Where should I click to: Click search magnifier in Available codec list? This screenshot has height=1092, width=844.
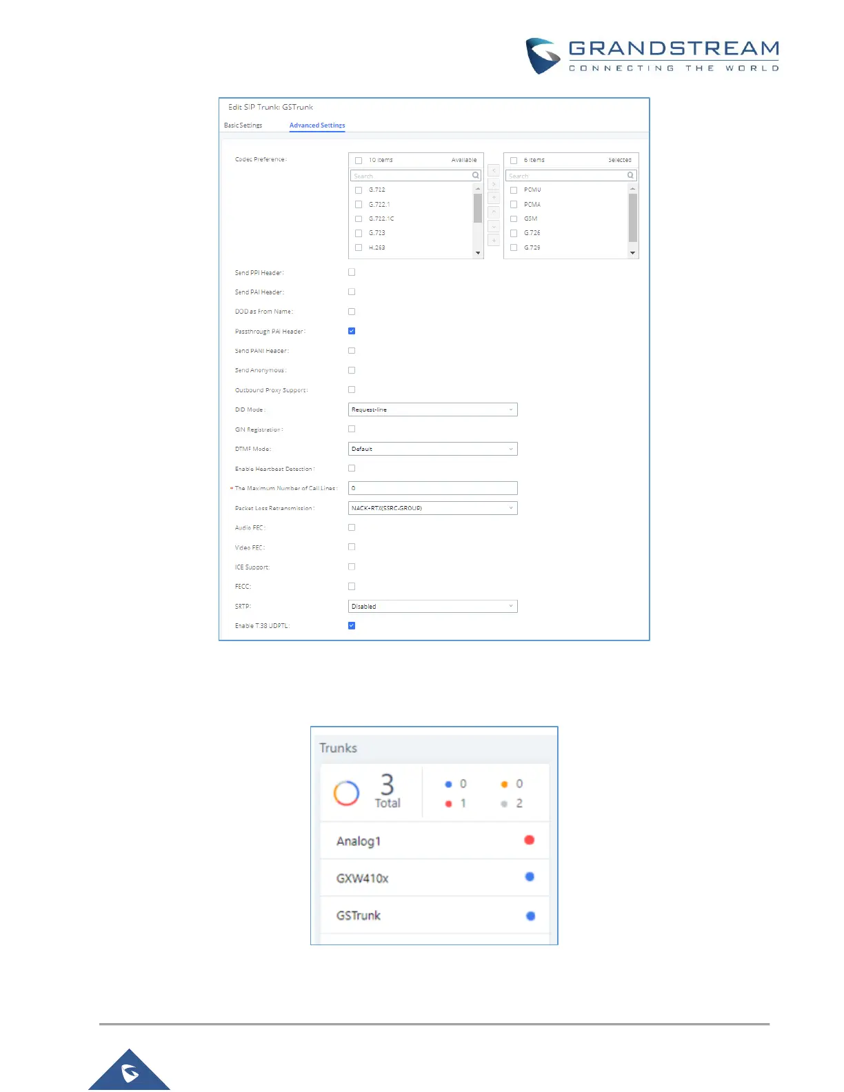[475, 176]
